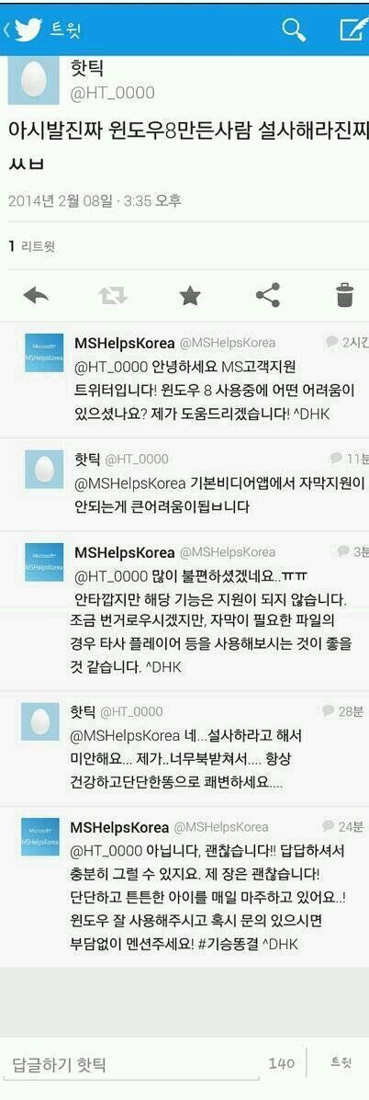The width and height of the screenshot is (369, 1100).
Task: Open @HT_0000 handle in the header
Action: coord(113,94)
